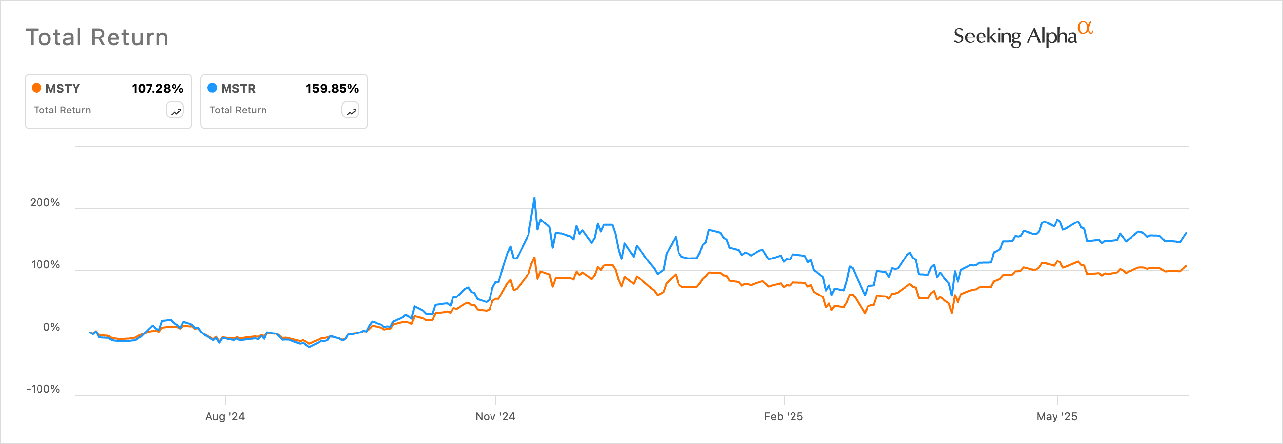Click the 159.85% return value
Screen dimensions: 1283x444
point(332,89)
